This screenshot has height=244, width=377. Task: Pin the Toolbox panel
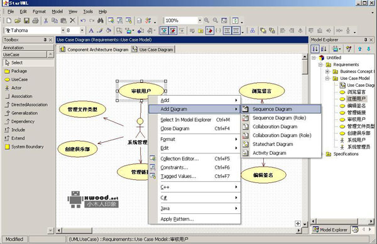coord(45,40)
